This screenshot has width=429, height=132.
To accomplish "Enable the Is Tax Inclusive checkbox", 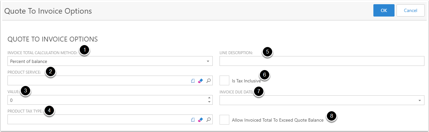I will click(224, 81).
